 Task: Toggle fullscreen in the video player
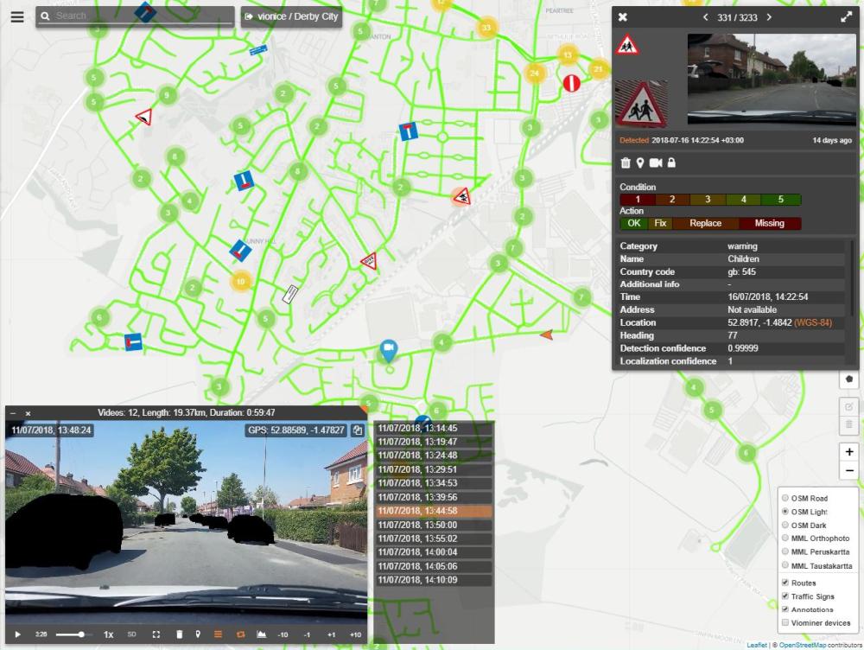pyautogui.click(x=156, y=634)
